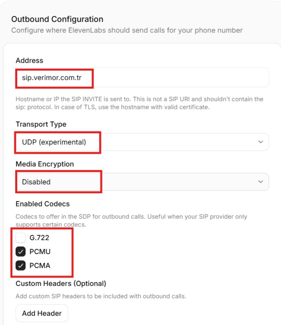Image resolution: width=281 pixels, height=325 pixels.
Task: Click the Address field label
Action: [x=29, y=60]
